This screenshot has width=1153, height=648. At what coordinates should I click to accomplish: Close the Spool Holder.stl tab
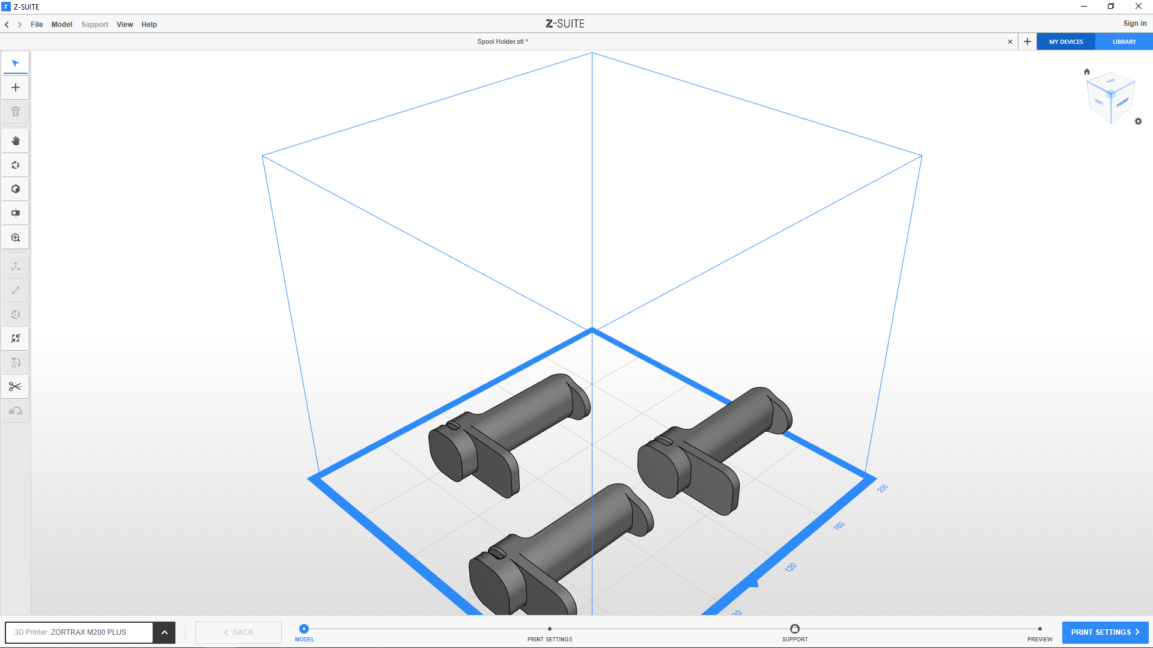click(x=1010, y=42)
